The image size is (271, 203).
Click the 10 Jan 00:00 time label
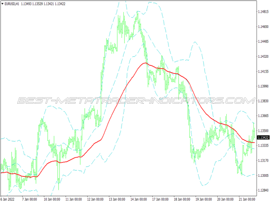(52, 199)
